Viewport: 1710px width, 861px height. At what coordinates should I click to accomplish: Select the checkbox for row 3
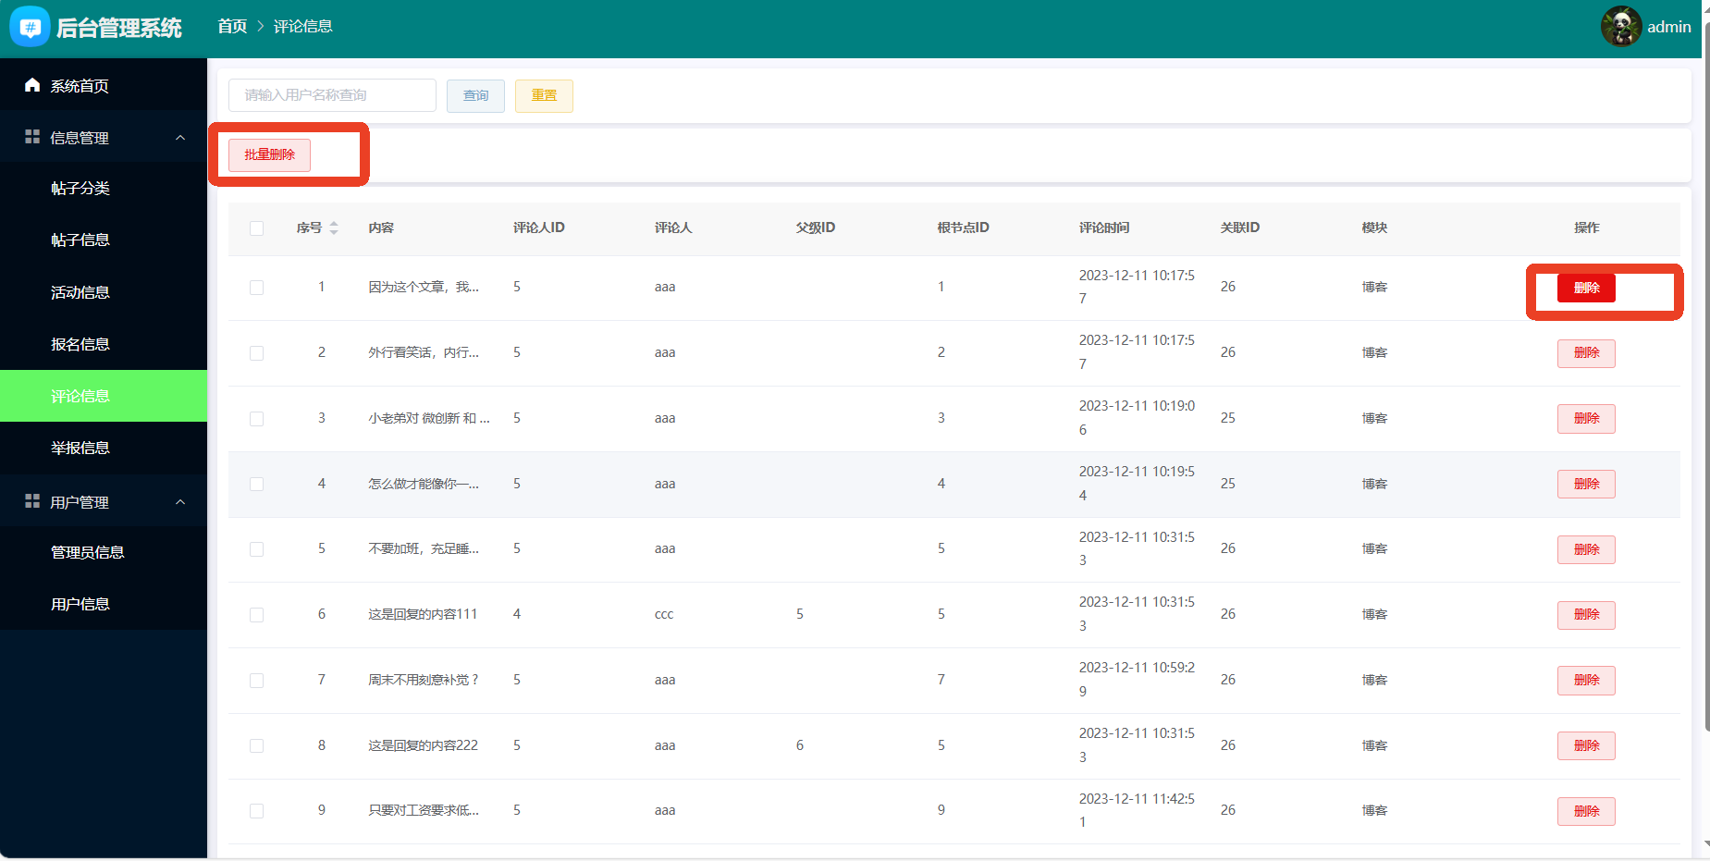[x=257, y=419]
